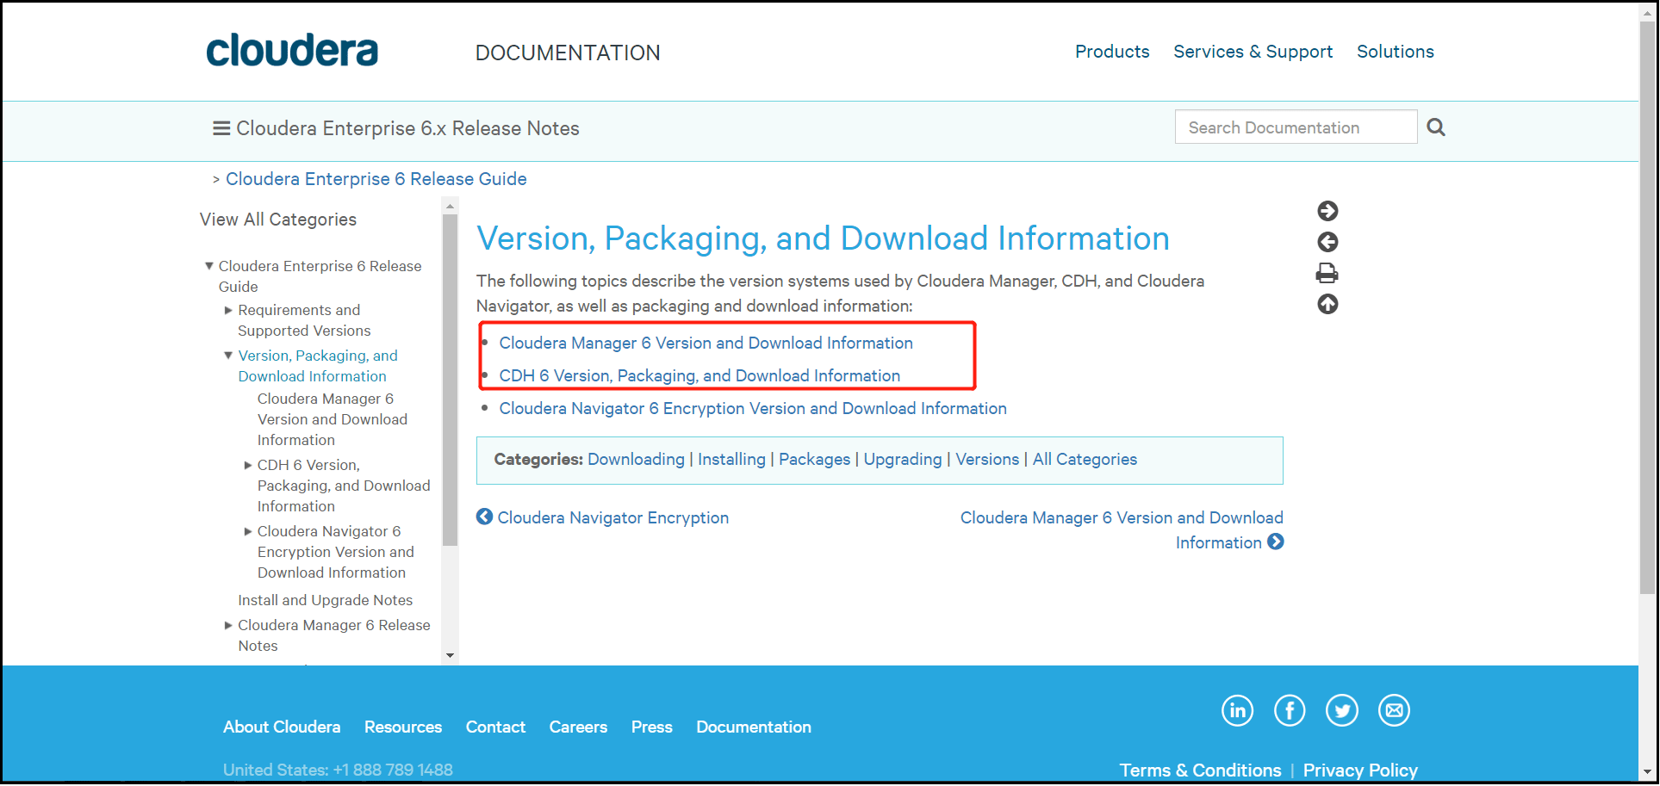Click sidebar scrollbar down arrow
The height and width of the screenshot is (786, 1660).
pyautogui.click(x=450, y=656)
